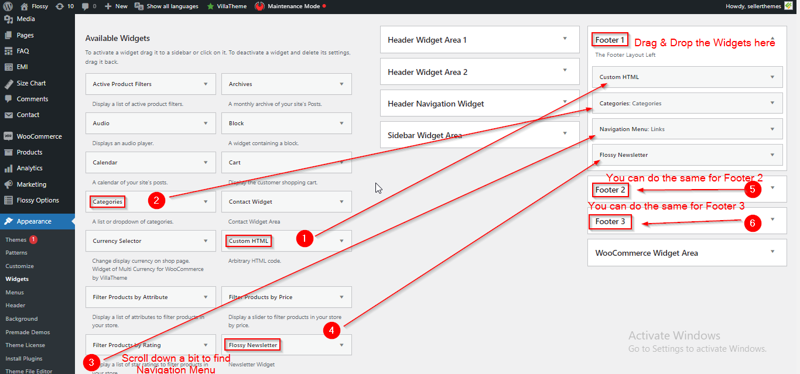Click the Sidebar Widget Area title
This screenshot has width=800, height=374.
click(x=425, y=135)
